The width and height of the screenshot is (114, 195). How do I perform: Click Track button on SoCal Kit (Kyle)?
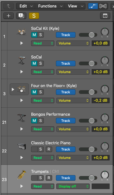coord(66,35)
